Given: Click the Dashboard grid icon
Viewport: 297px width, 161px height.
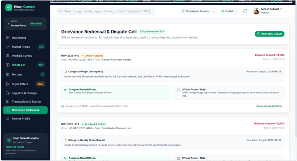Looking at the screenshot, I should [x=8, y=37].
